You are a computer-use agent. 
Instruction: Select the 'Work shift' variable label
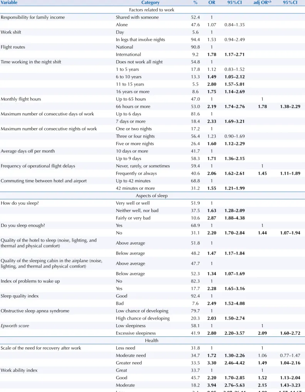(x=11, y=32)
